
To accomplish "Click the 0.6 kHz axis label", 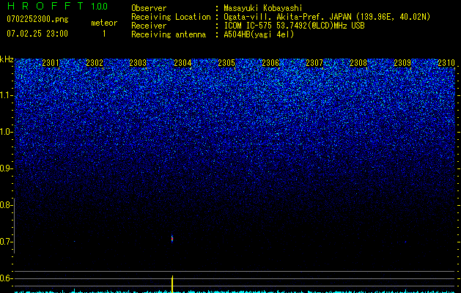I will click(5, 278).
